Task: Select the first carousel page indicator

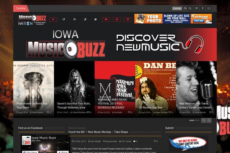Action: click(x=192, y=120)
